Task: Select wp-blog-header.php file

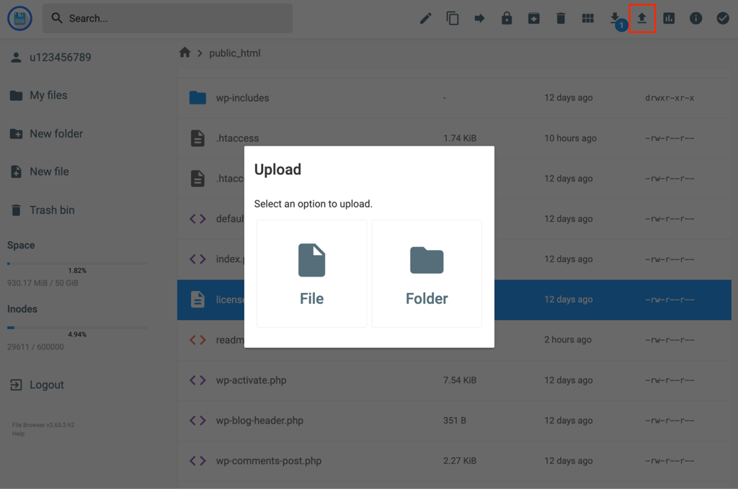Action: [454, 421]
